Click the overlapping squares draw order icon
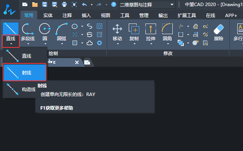243x151 pixels. (x=181, y=43)
